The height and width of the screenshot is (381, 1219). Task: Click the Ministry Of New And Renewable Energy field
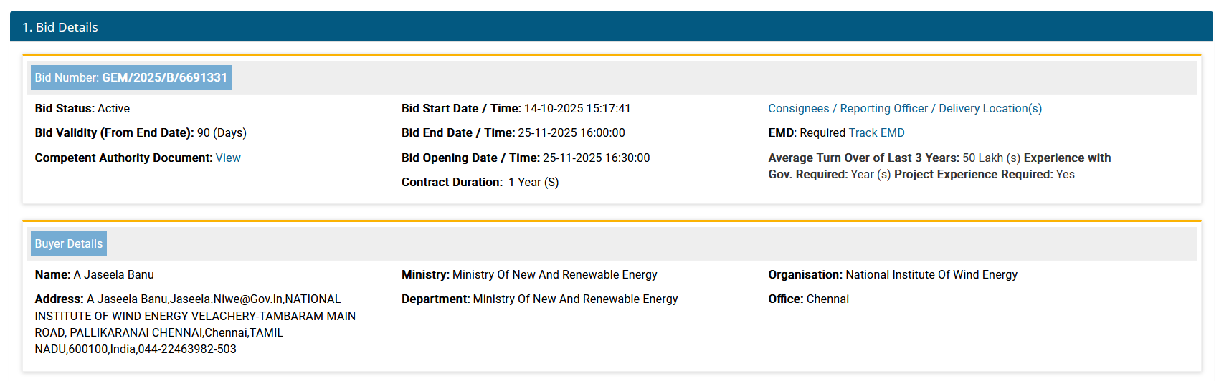point(554,275)
